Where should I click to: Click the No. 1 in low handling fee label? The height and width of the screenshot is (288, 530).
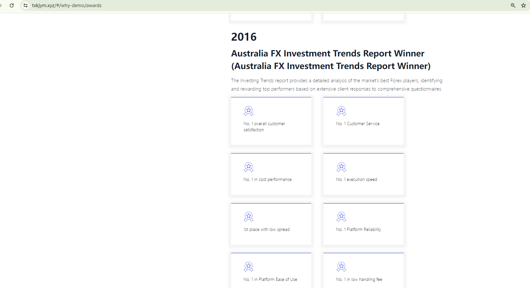point(359,279)
